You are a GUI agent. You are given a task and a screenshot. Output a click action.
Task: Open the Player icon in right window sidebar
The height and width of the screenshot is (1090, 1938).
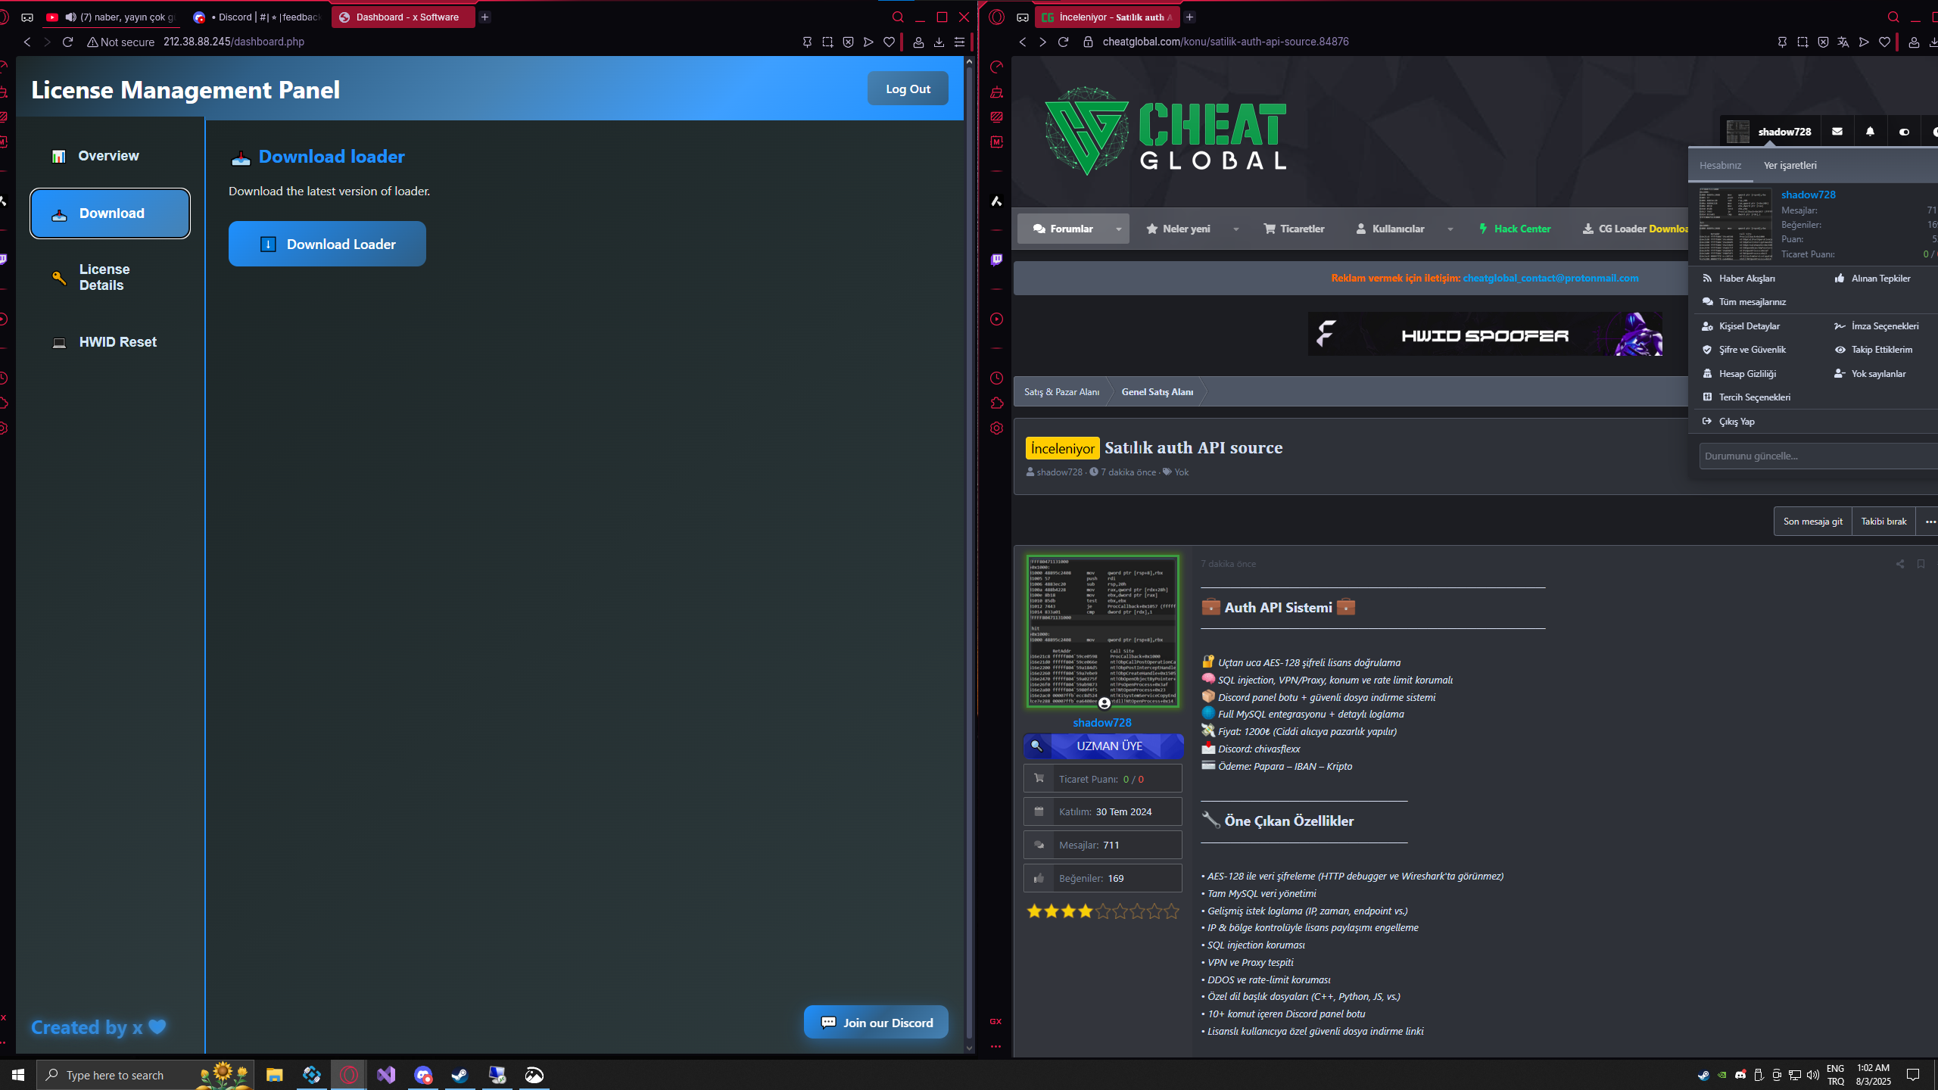pyautogui.click(x=996, y=319)
